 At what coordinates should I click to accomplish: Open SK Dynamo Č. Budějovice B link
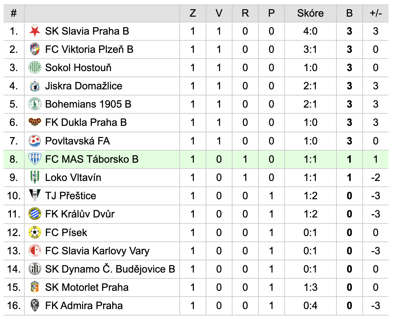coord(110,269)
